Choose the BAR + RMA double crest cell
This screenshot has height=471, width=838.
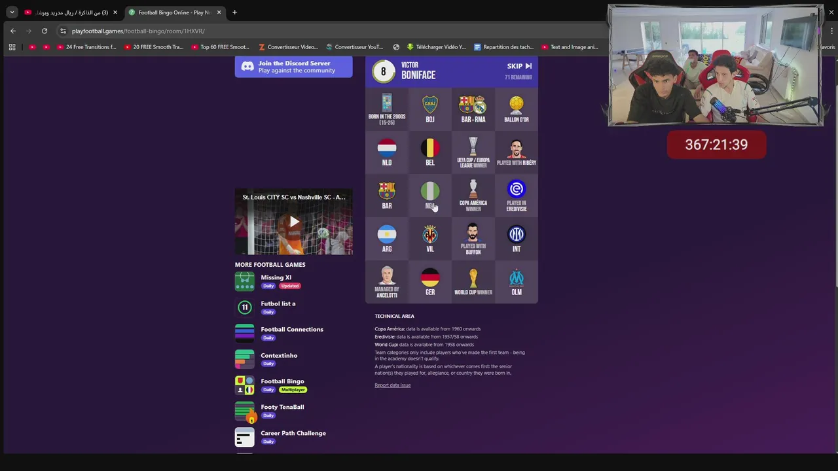pyautogui.click(x=473, y=109)
